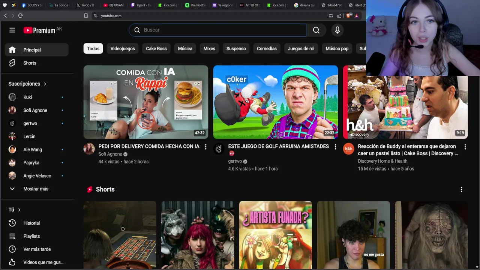Click browser forward arrow
480x270 pixels.
click(13, 16)
